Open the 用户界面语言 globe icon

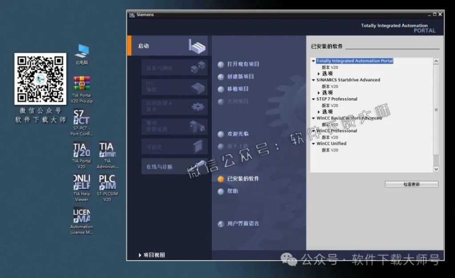point(221,224)
